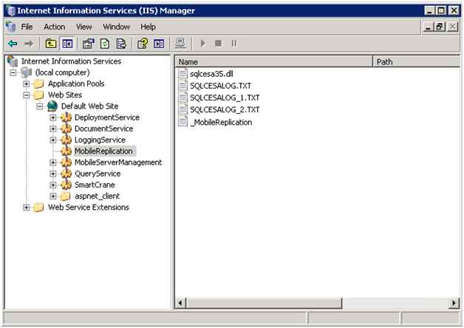Select MobileReplication in the tree
The height and width of the screenshot is (328, 464).
click(x=103, y=151)
